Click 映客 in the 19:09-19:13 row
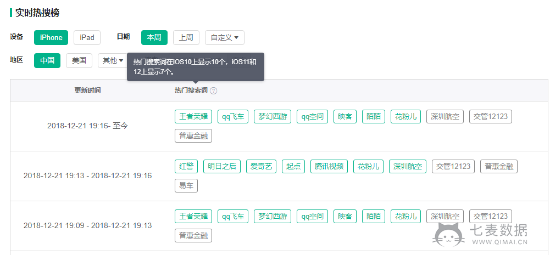This screenshot has height=255, width=550. click(x=345, y=216)
